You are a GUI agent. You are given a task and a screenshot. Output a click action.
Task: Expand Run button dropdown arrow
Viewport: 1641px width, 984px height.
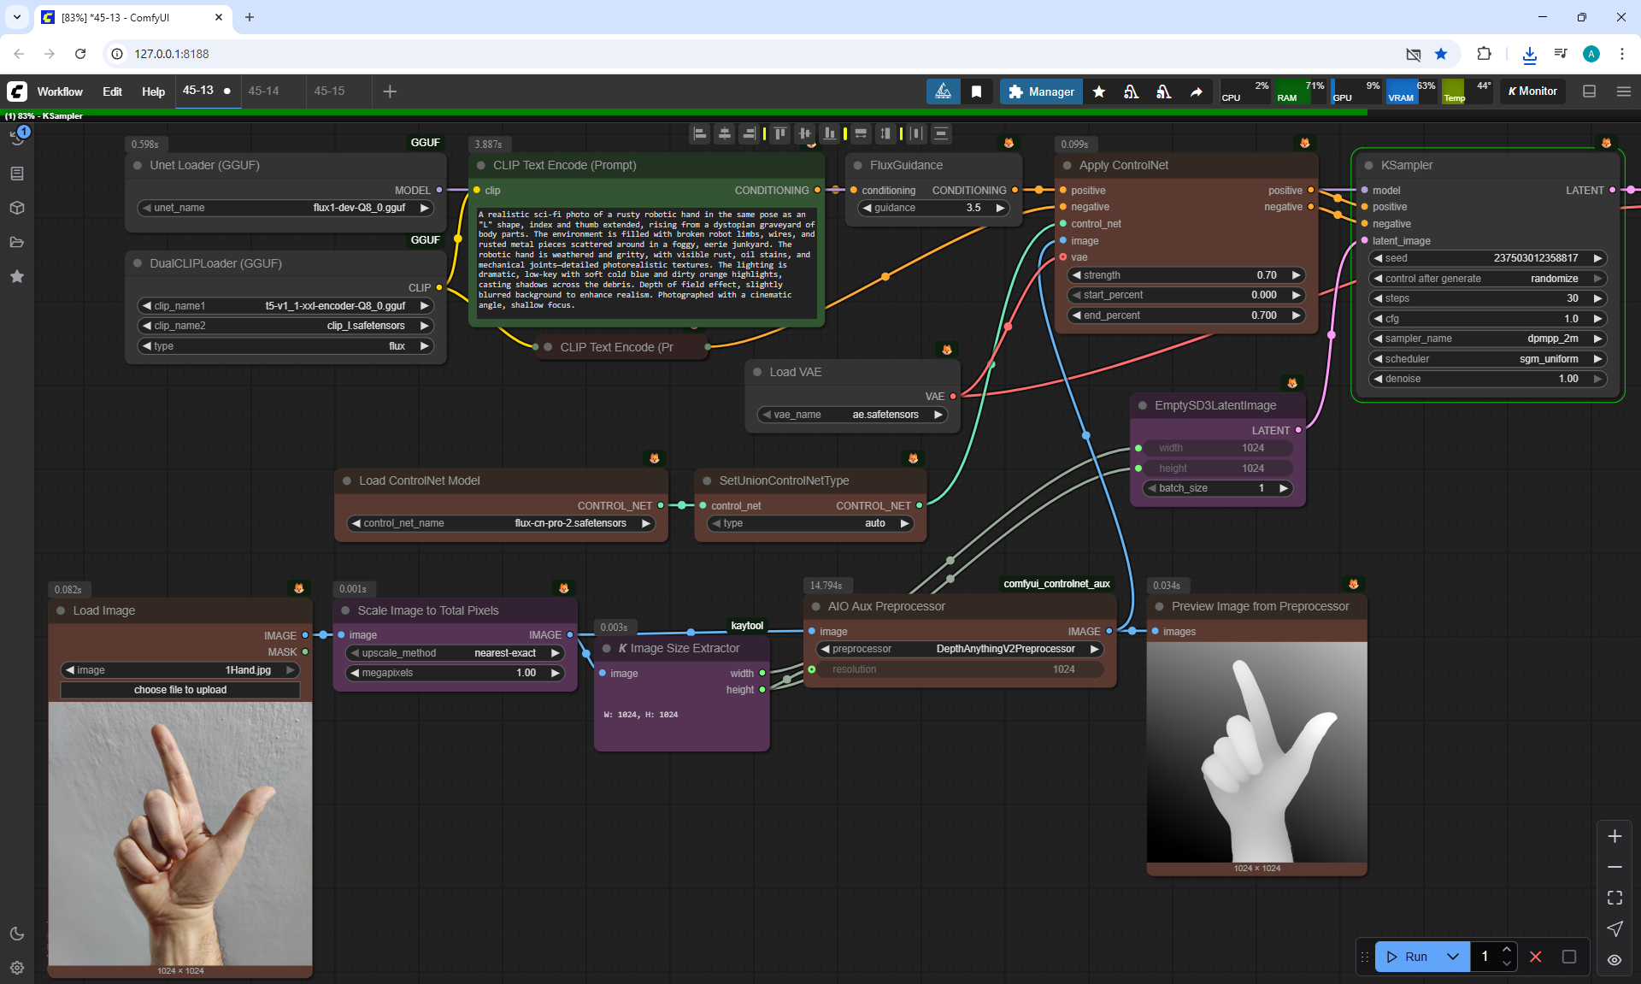click(1452, 957)
